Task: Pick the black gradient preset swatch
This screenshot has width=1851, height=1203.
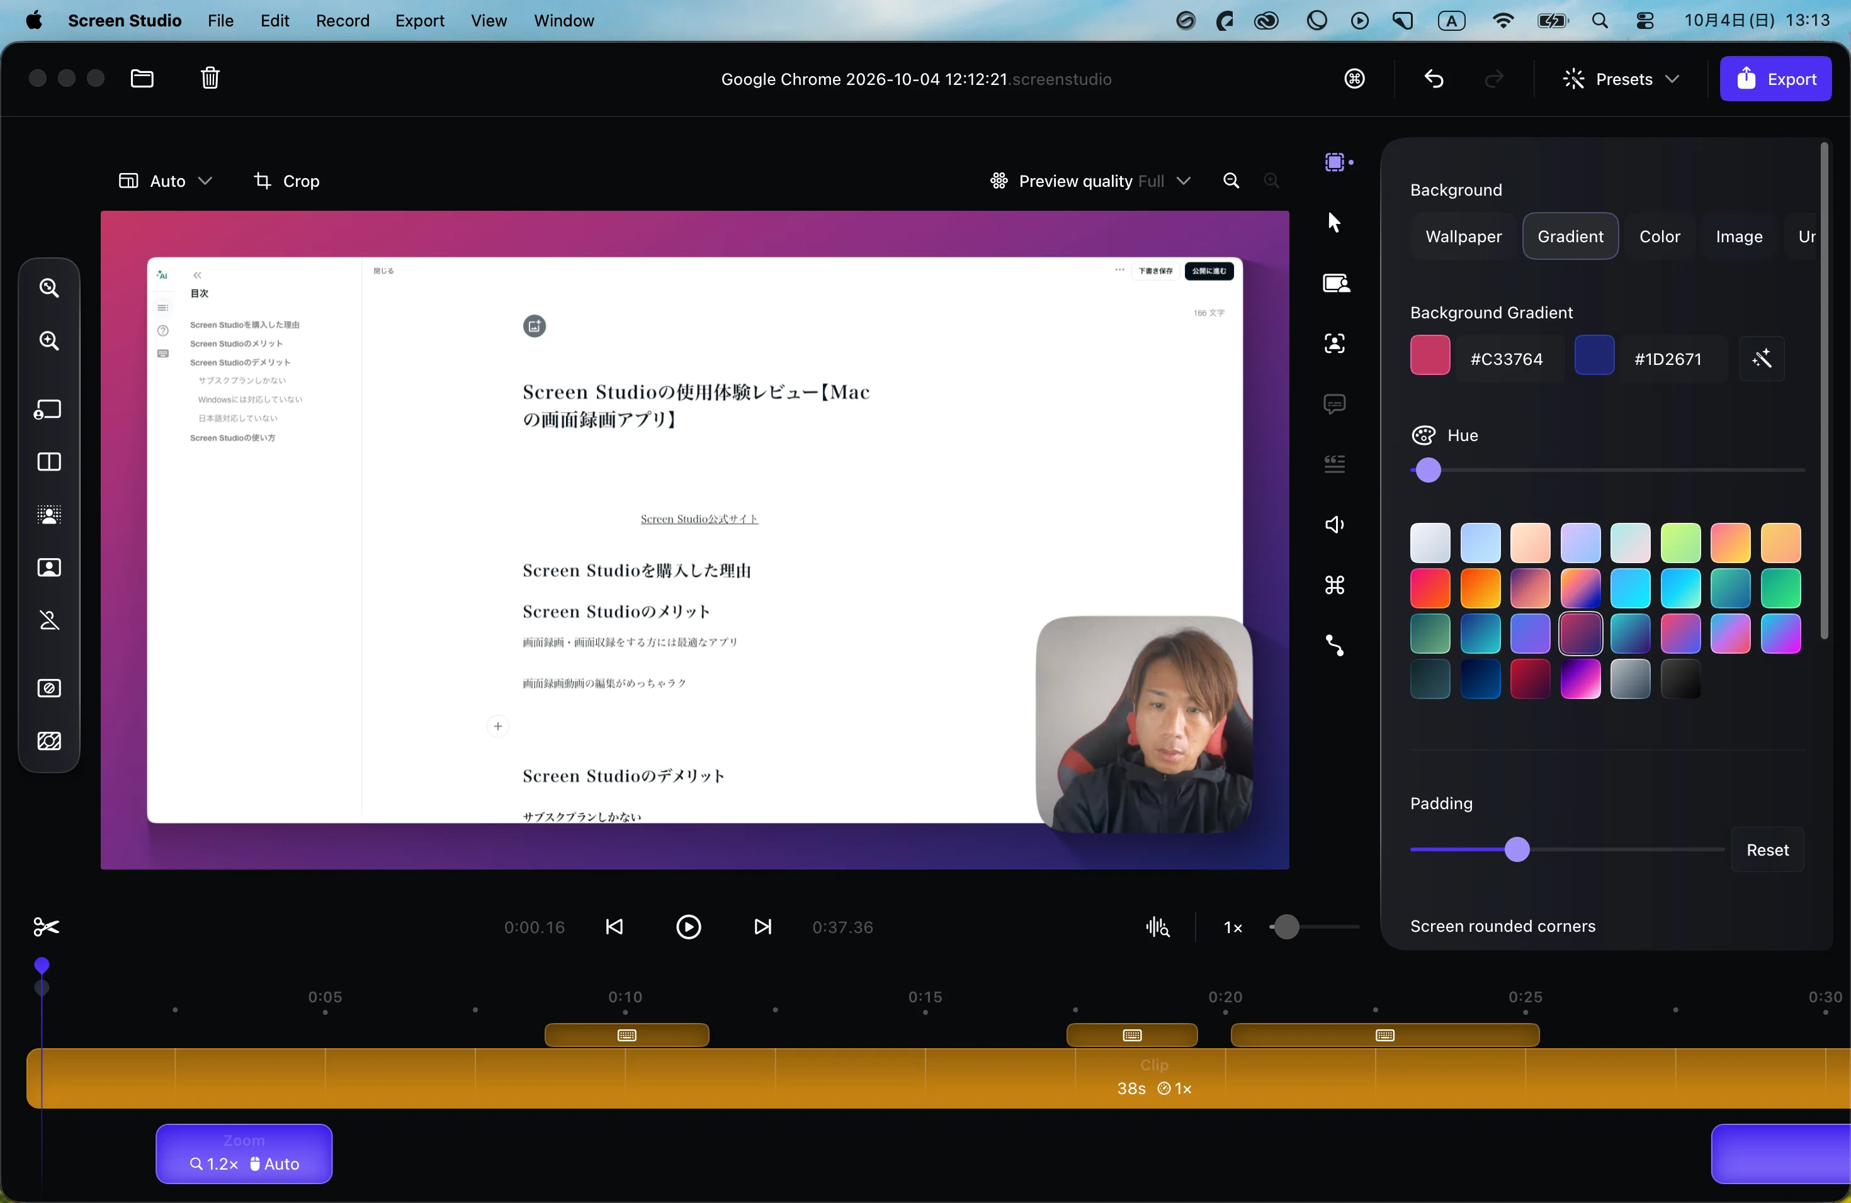Action: point(1680,680)
